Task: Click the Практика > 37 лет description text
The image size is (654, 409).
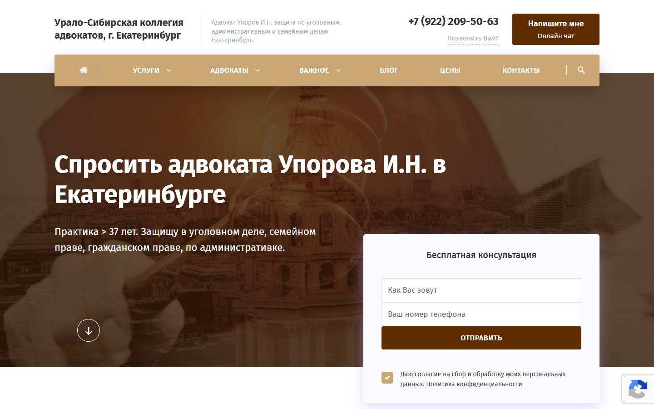Action: 185,239
